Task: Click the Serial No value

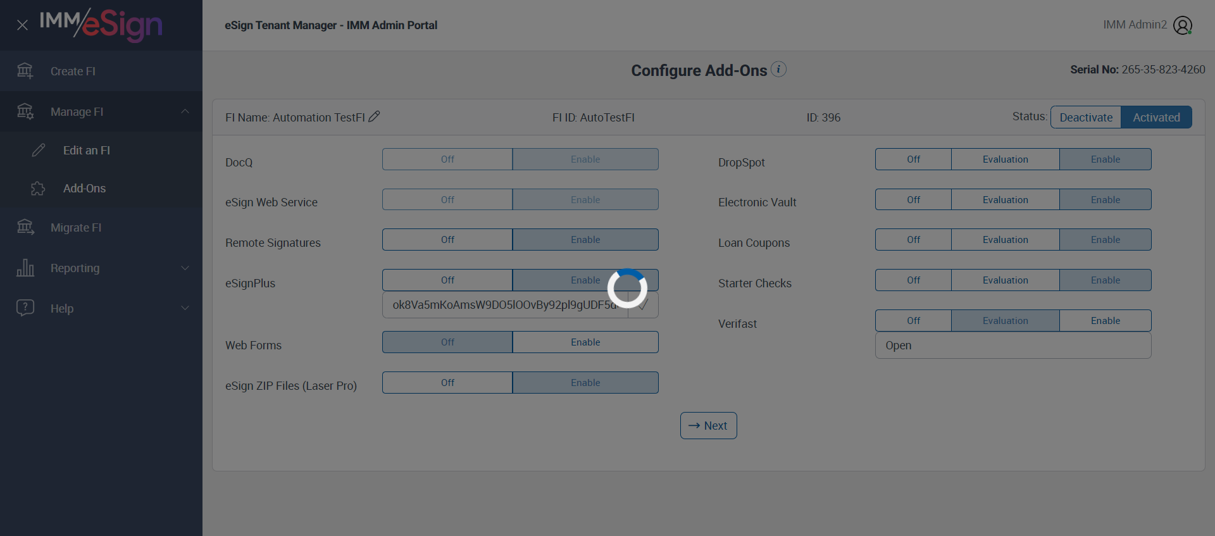Action: [x=1163, y=70]
